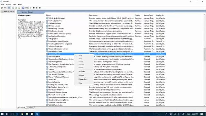Click the Export List toolbar icon
The height and width of the screenshot is (116, 206).
tap(19, 8)
